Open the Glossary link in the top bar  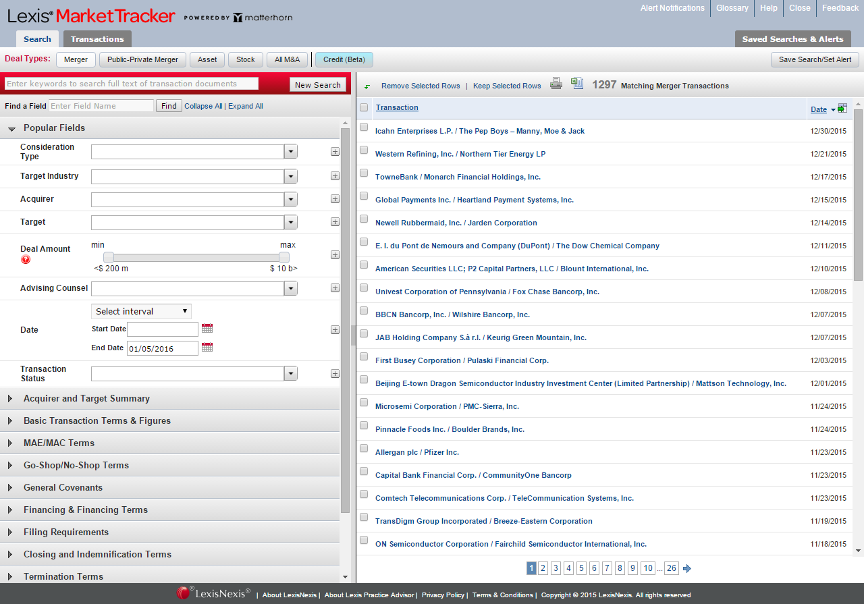(732, 8)
